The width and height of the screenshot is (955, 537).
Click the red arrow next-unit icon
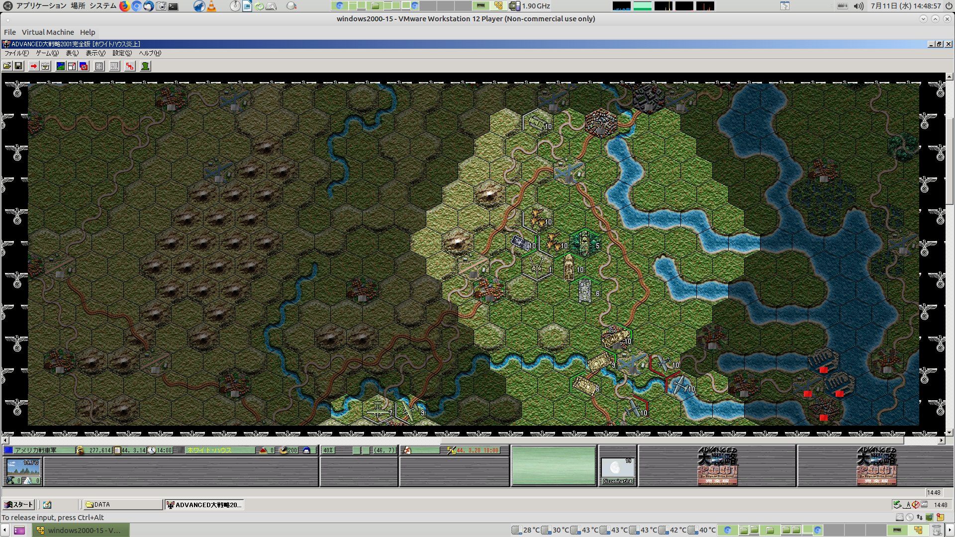[x=33, y=66]
